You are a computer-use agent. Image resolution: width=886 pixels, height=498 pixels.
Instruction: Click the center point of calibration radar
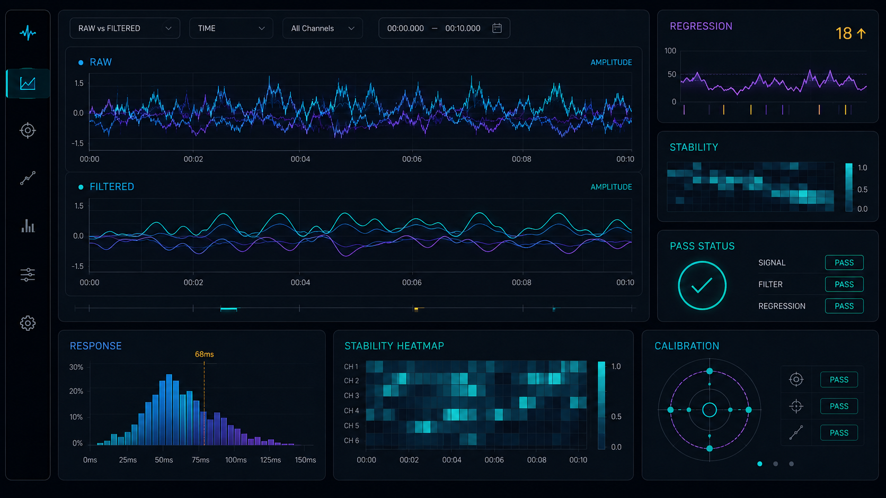[x=710, y=410]
